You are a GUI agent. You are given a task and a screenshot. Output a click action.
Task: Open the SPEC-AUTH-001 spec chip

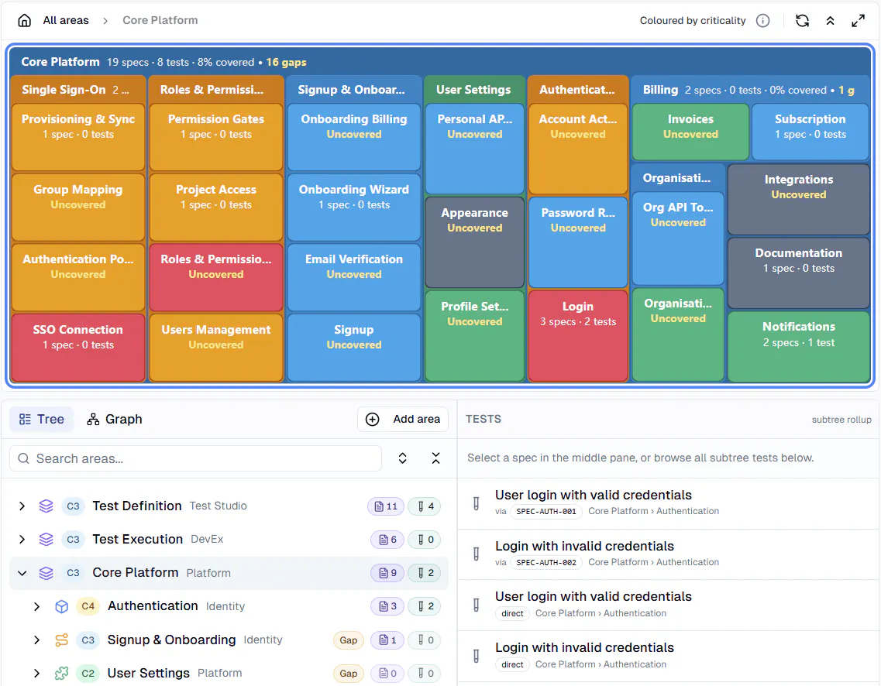coord(546,512)
